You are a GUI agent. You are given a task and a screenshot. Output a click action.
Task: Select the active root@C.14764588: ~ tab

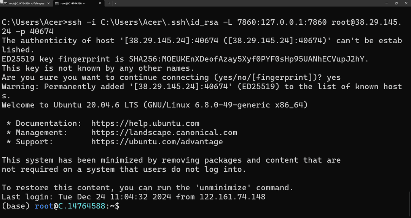point(78,3)
